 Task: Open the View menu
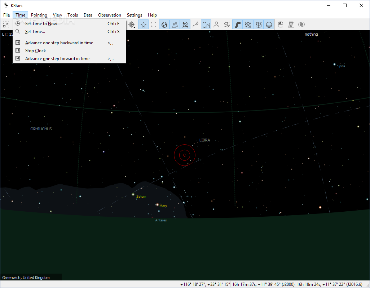(57, 15)
